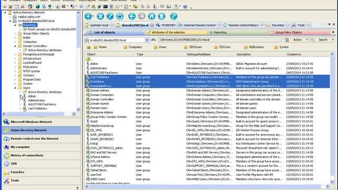
Task: Click the blue pencil edit button
Action: pyautogui.click(x=110, y=16)
